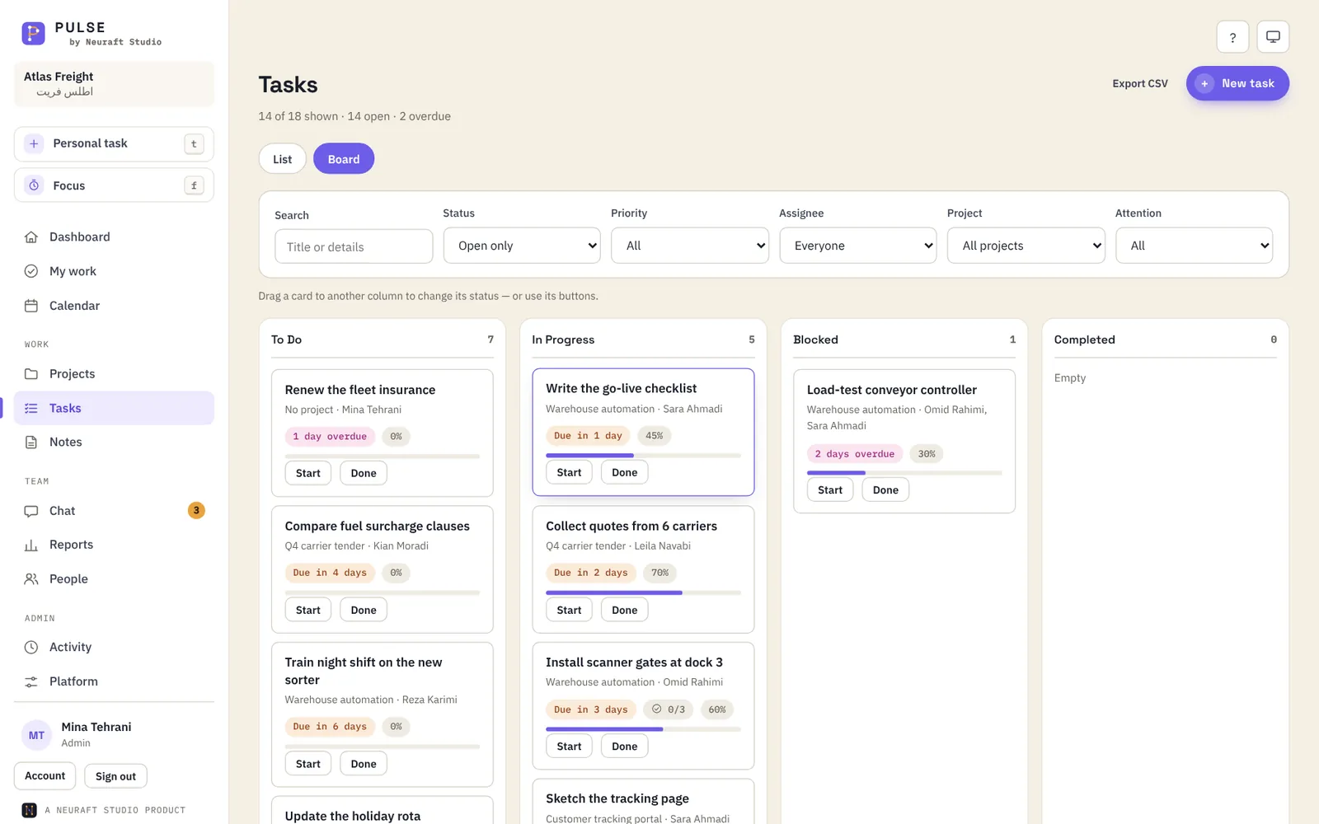Expand the Attention filter dropdown
Viewport: 1319px width, 824px height.
tap(1195, 246)
